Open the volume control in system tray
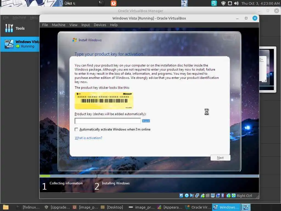The width and height of the screenshot is (281, 211). pyautogui.click(x=236, y=3)
